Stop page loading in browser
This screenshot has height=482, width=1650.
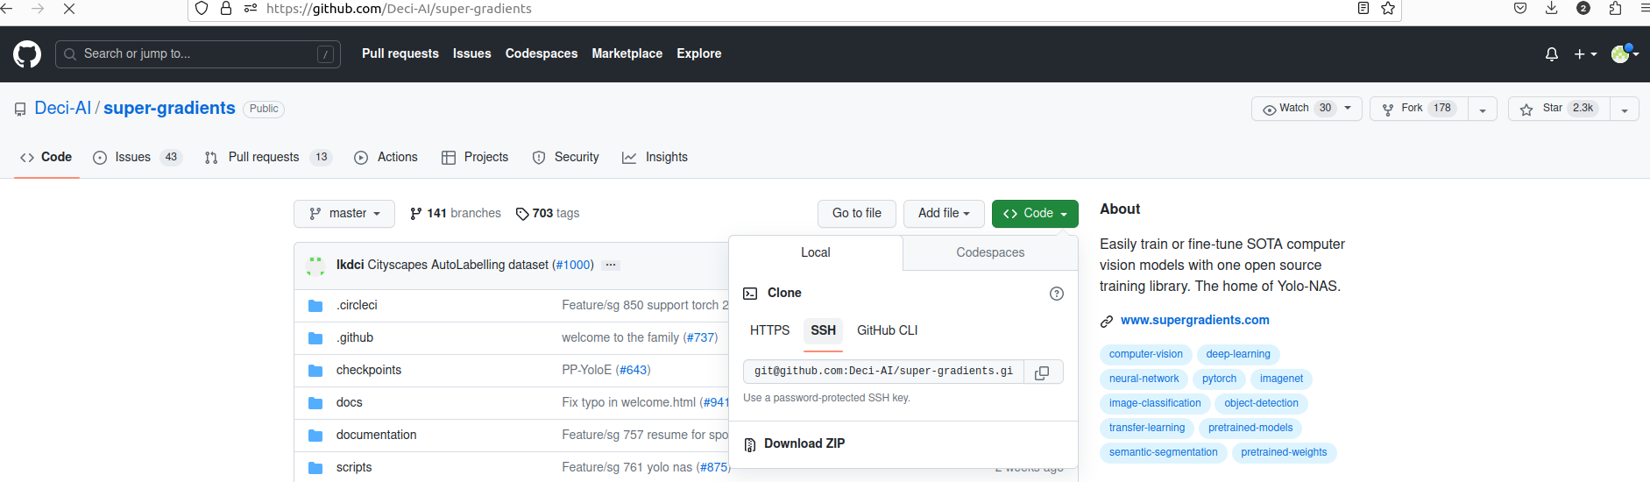pyautogui.click(x=69, y=9)
